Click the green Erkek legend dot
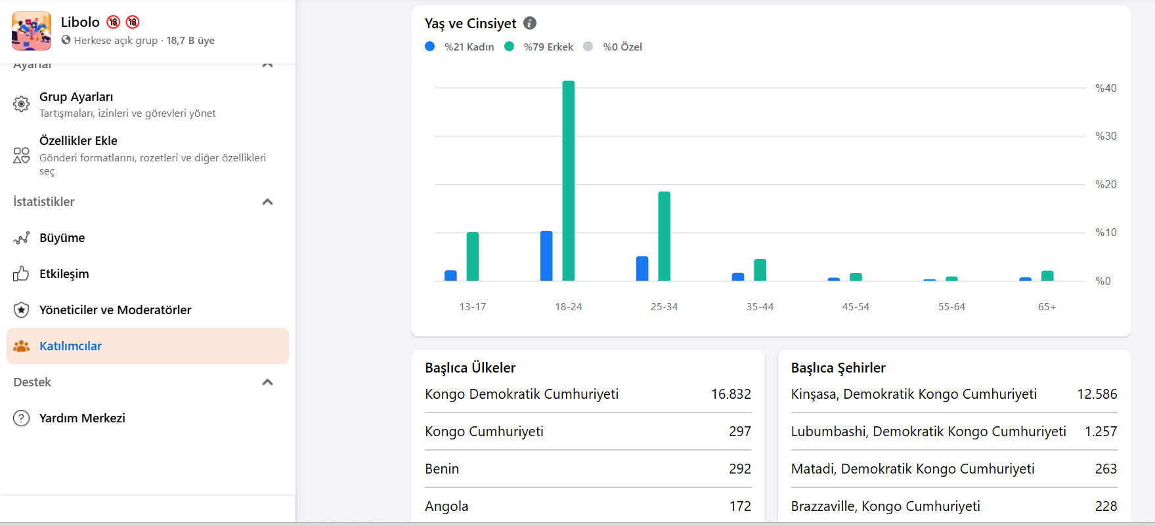1155x526 pixels. (x=509, y=47)
